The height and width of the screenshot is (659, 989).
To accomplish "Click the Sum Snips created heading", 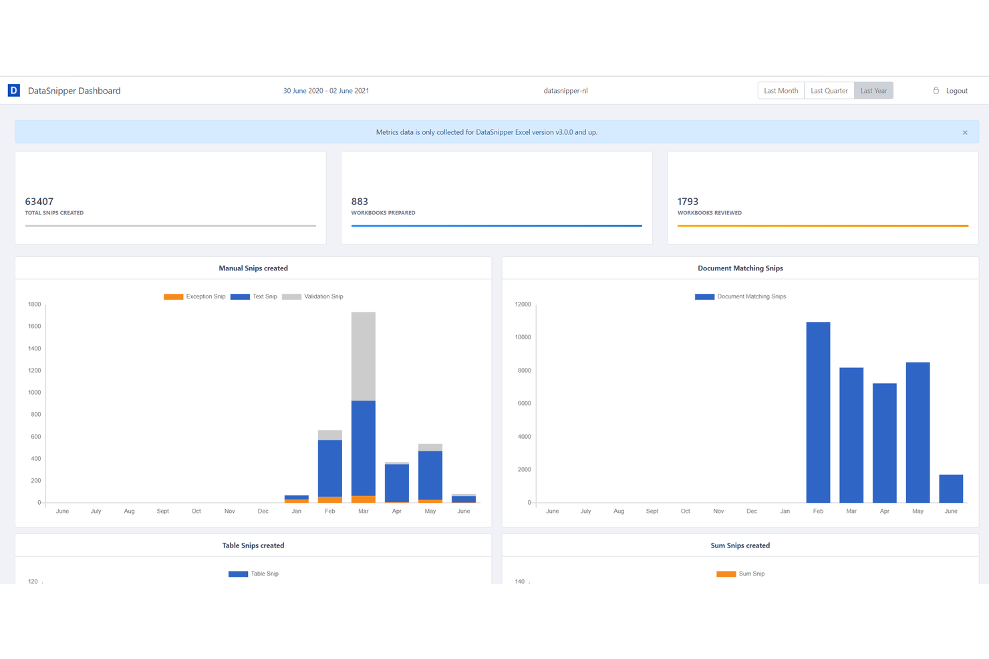I will coord(740,545).
